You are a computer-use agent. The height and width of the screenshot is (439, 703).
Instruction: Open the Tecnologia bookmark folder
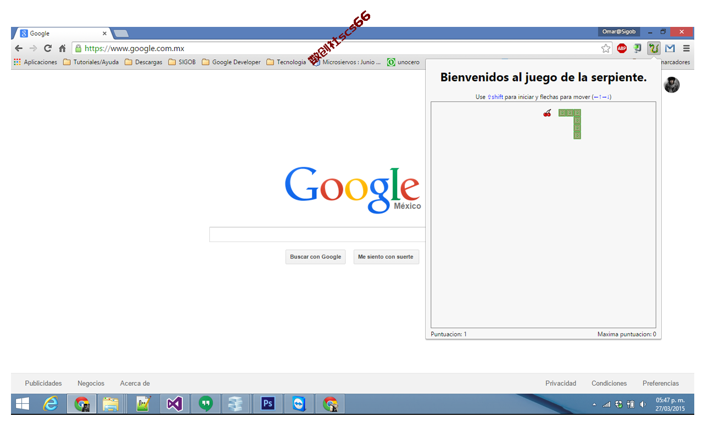pyautogui.click(x=286, y=62)
